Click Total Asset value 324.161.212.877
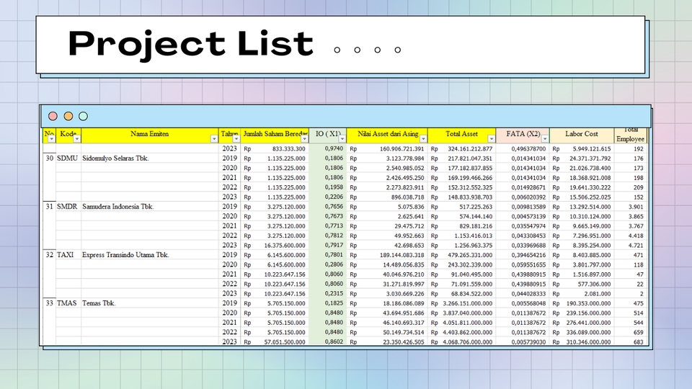 pyautogui.click(x=470, y=149)
